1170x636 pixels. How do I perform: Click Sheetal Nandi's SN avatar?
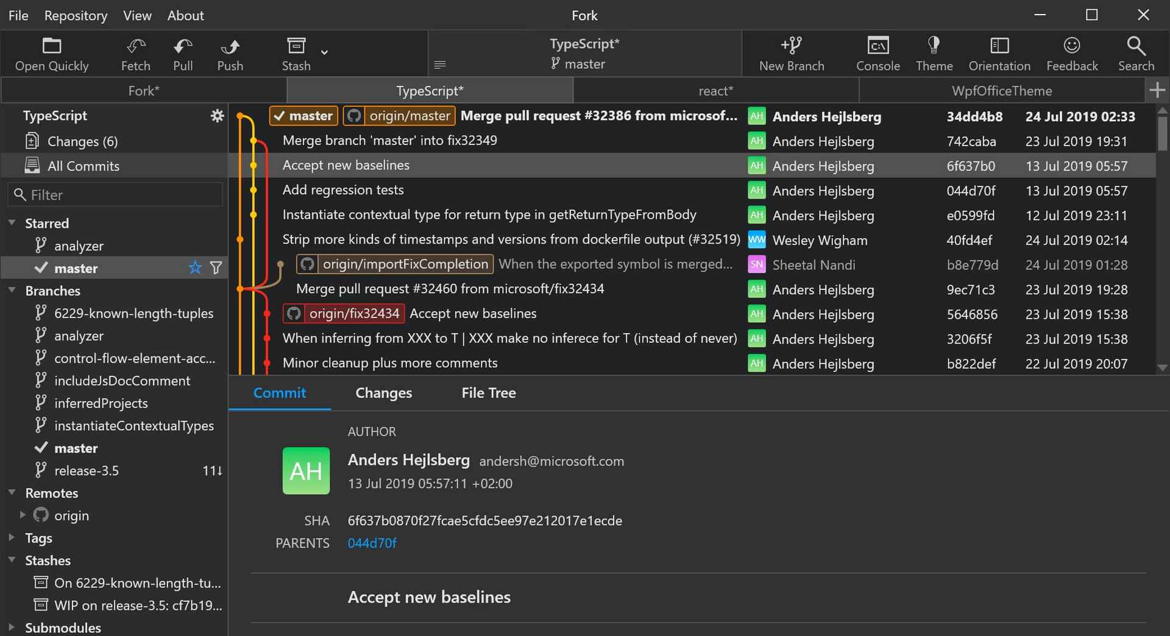756,264
